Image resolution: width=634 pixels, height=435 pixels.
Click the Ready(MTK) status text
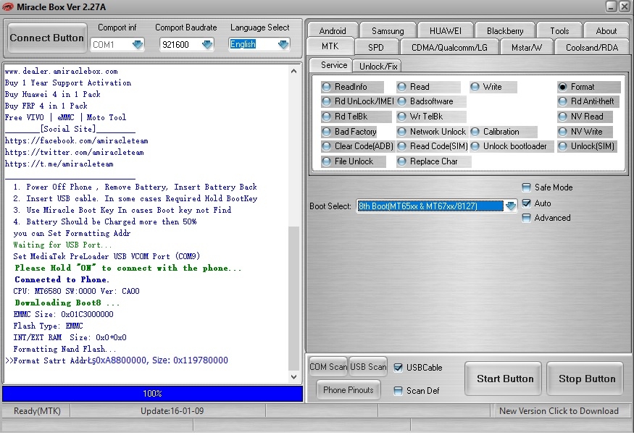click(37, 411)
